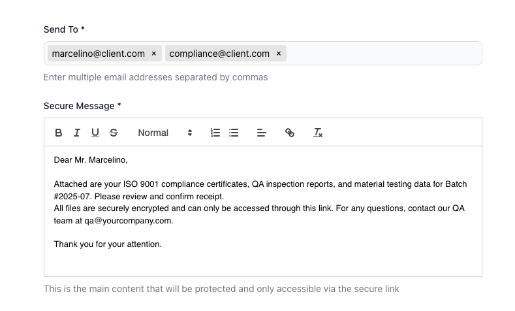
Task: Open the Normal heading style dropdown
Action: coord(164,133)
